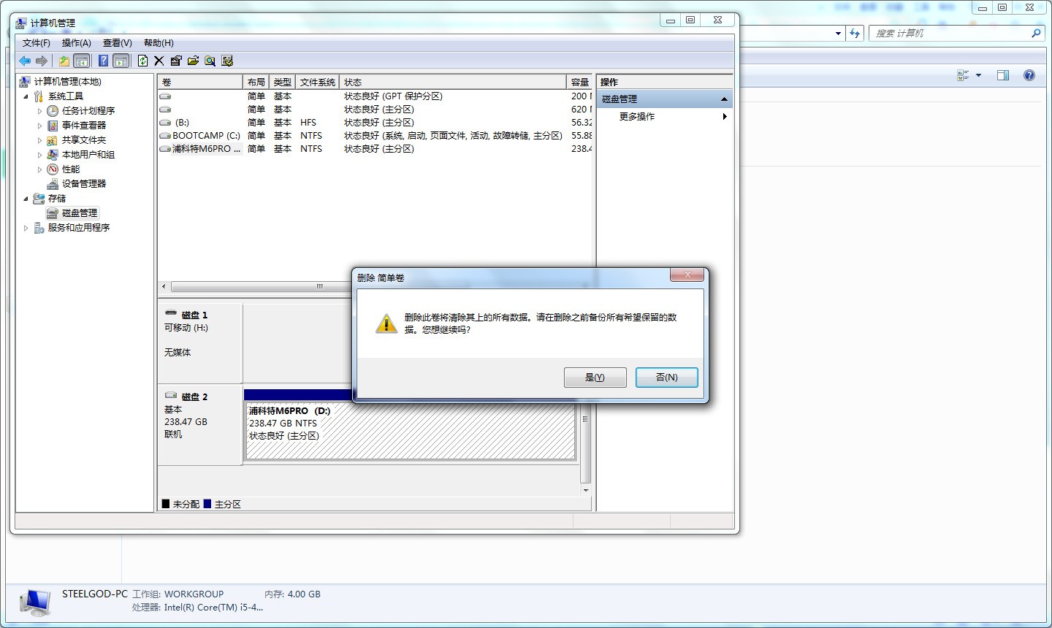The width and height of the screenshot is (1052, 628).
Task: Open 设备管理器 in the tree
Action: 84,184
